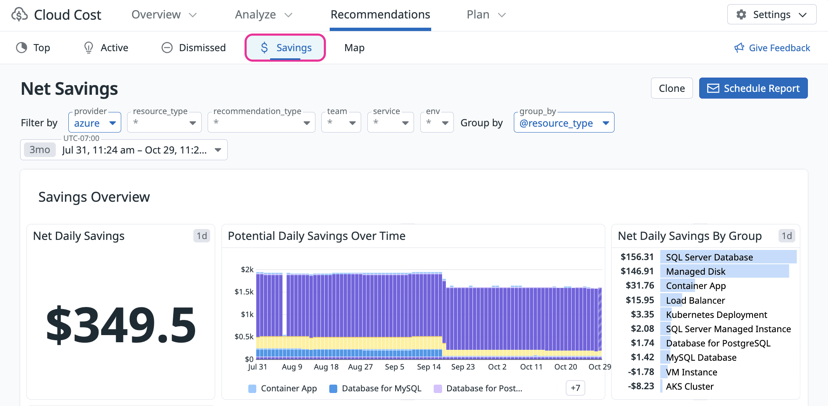Screen dimensions: 828x406
Task: Toggle Database for Post... legend series
Action: pos(478,388)
